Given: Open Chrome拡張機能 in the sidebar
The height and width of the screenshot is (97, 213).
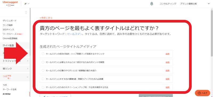Looking at the screenshot, I should coord(10,38).
